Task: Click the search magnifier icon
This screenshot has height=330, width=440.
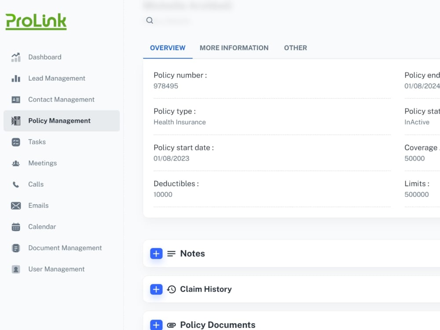Action: click(x=150, y=20)
